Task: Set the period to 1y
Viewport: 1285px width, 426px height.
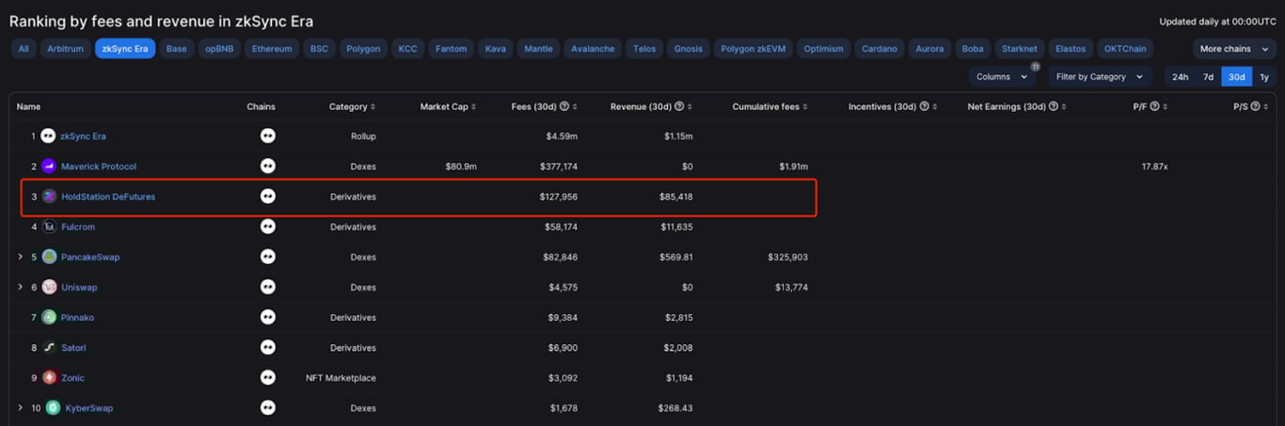Action: coord(1264,77)
